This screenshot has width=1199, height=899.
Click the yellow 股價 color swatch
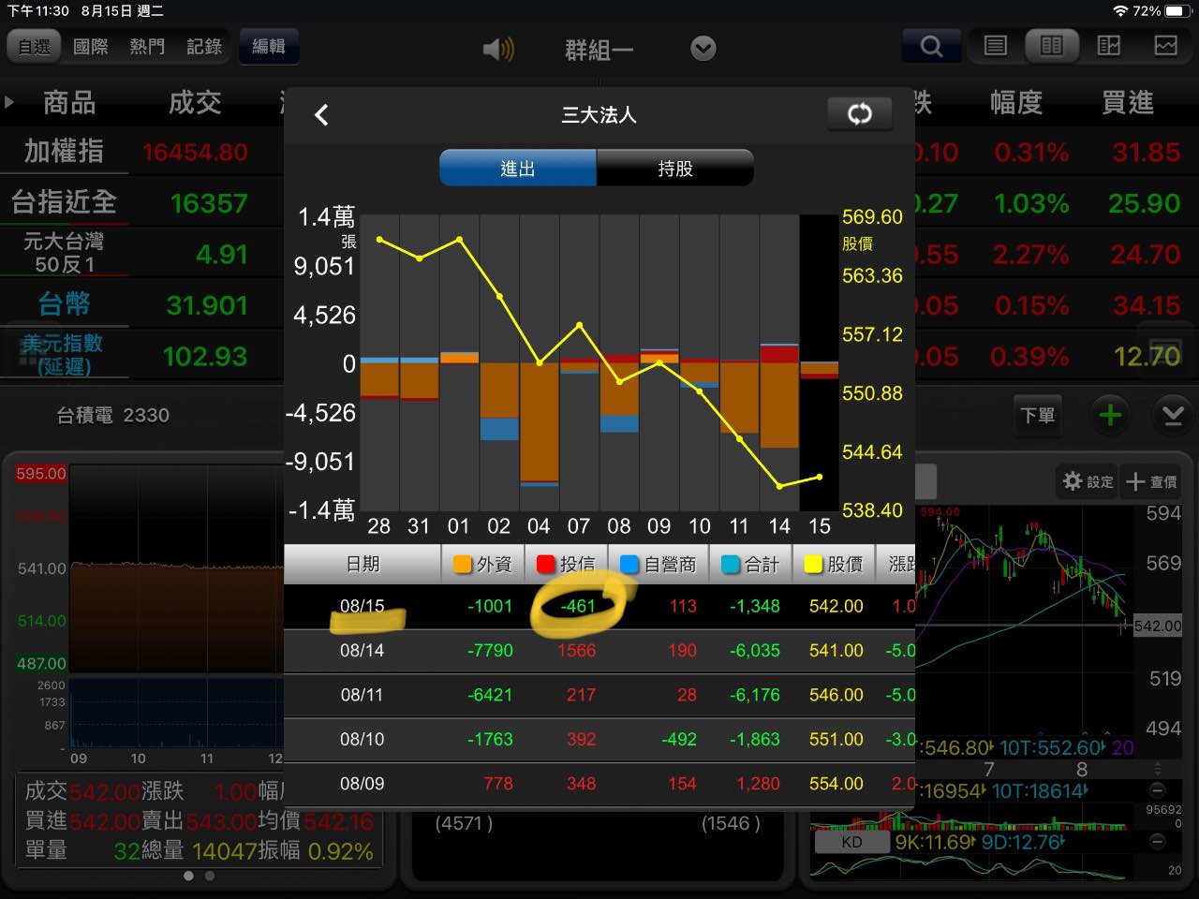coord(811,564)
